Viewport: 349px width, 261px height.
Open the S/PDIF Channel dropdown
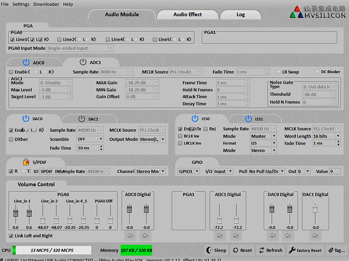click(x=150, y=171)
